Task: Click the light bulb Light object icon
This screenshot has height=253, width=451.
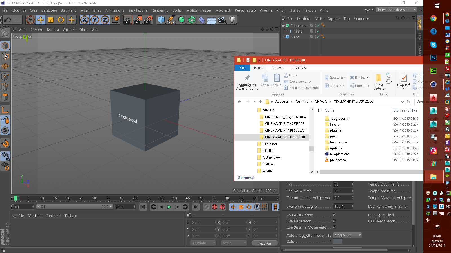Action: point(232,20)
